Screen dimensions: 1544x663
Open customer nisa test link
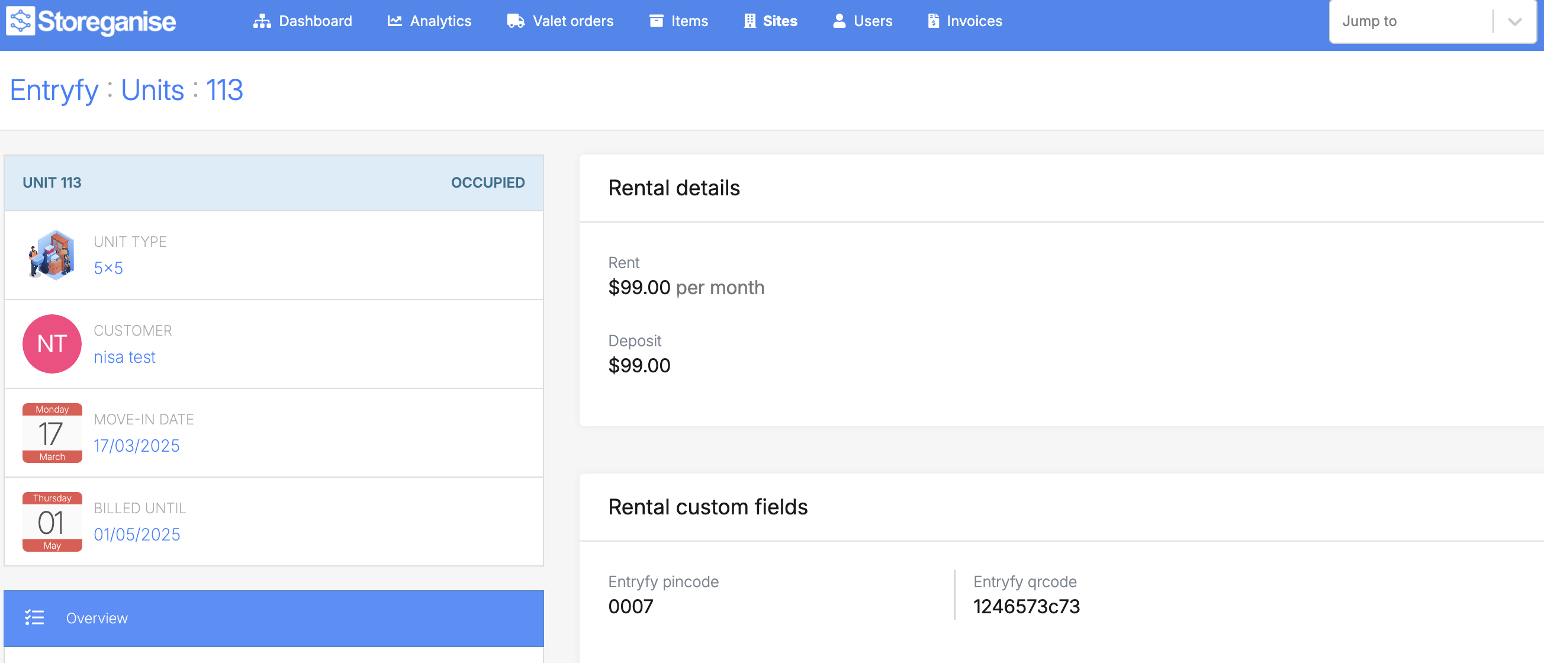click(x=125, y=357)
